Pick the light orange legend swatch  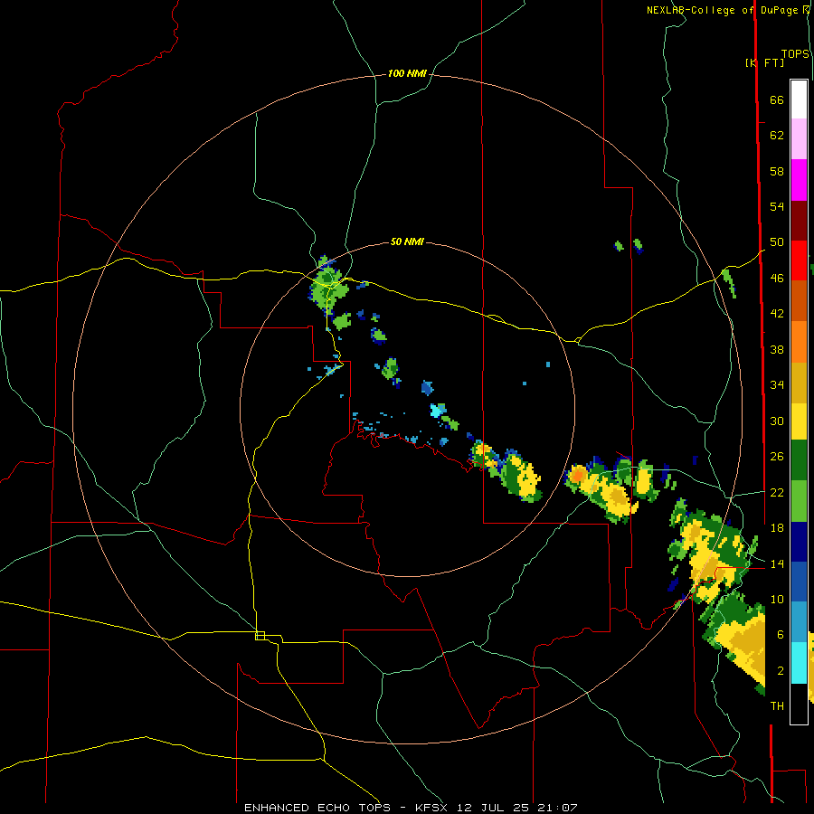pos(799,342)
